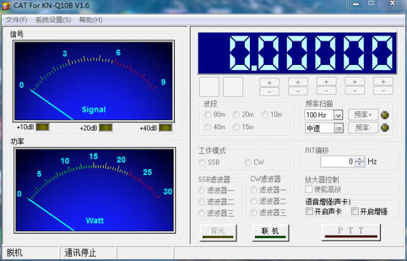The image size is (407, 261).
Task: Select the 20m band
Action: coord(243,115)
